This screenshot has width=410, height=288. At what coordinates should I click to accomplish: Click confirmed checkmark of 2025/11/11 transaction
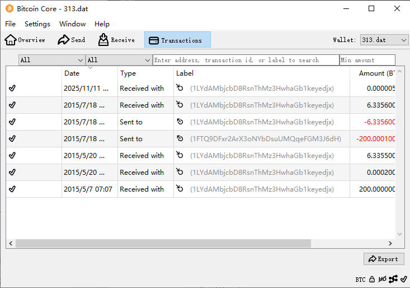(x=12, y=88)
